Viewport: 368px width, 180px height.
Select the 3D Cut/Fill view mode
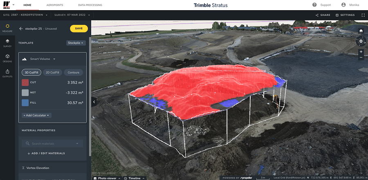[x=31, y=72]
